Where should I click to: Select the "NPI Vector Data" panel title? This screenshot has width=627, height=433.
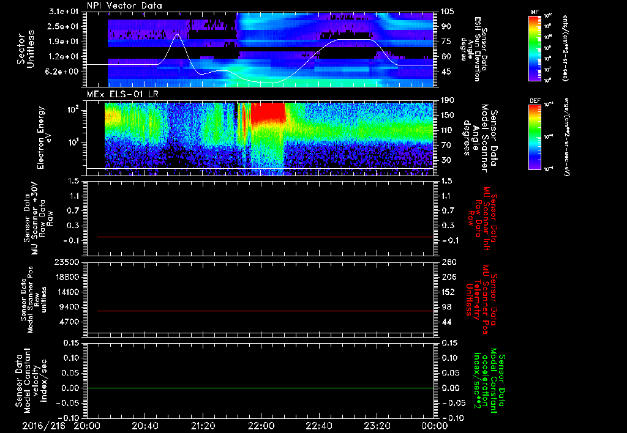[124, 6]
